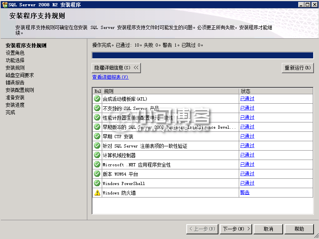Open 已通过 status link for 不支持的 SQL Server 产品
Image resolution: width=319 pixels, height=239 pixels.
(x=247, y=108)
